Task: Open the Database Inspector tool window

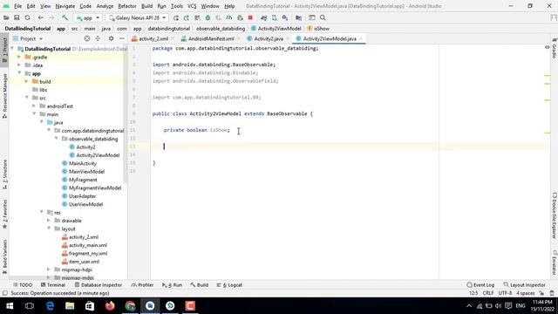Action: click(99, 285)
